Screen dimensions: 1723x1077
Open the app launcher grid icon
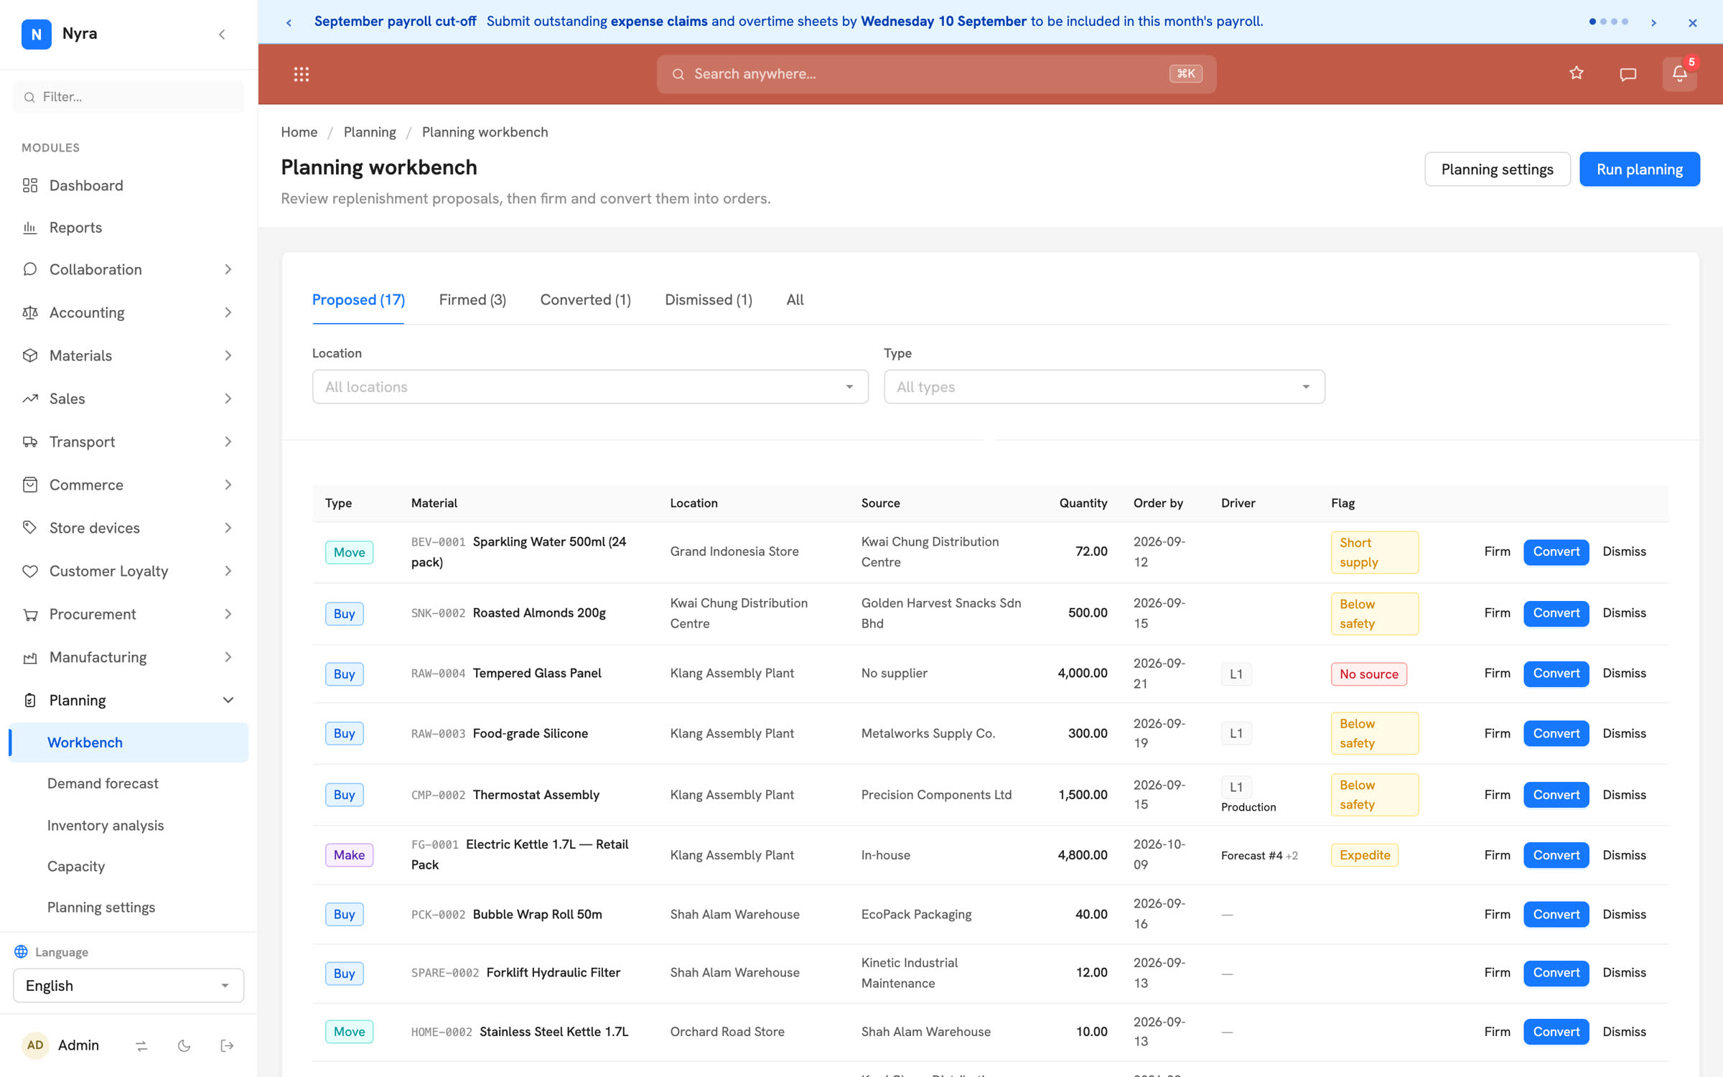(302, 74)
